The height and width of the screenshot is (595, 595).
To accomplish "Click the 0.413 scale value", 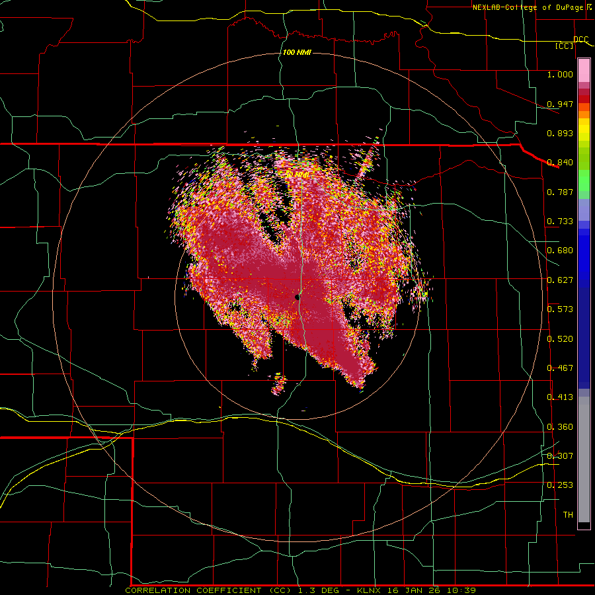I will (x=560, y=397).
